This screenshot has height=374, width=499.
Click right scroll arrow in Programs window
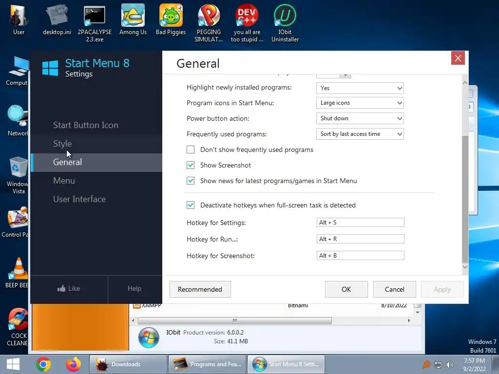409,320
